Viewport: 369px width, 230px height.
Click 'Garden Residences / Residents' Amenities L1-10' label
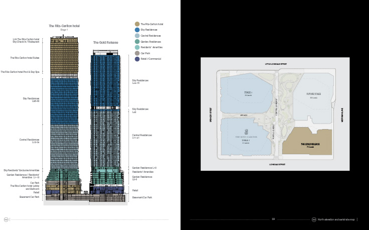tap(23, 176)
